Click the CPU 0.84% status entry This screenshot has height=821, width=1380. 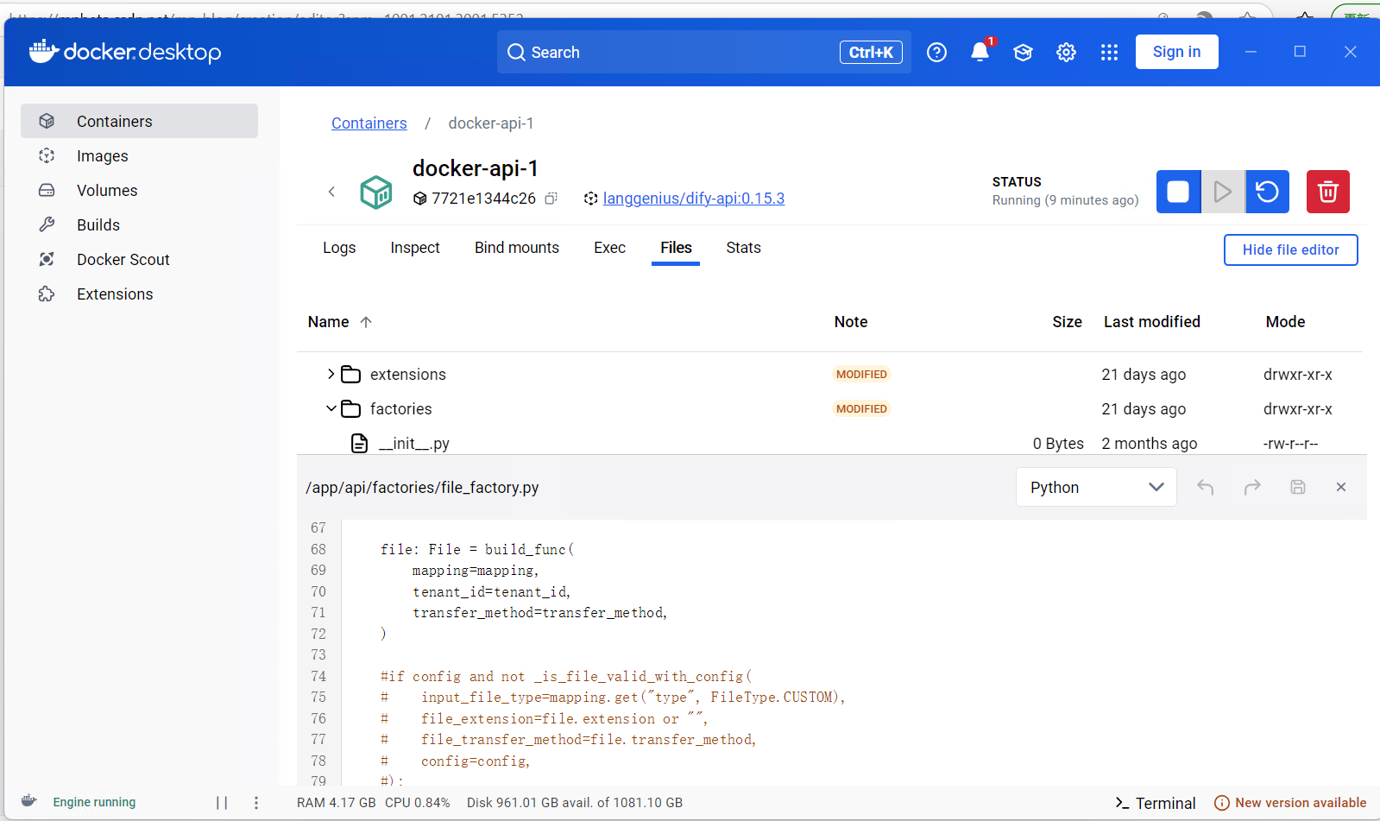click(418, 803)
